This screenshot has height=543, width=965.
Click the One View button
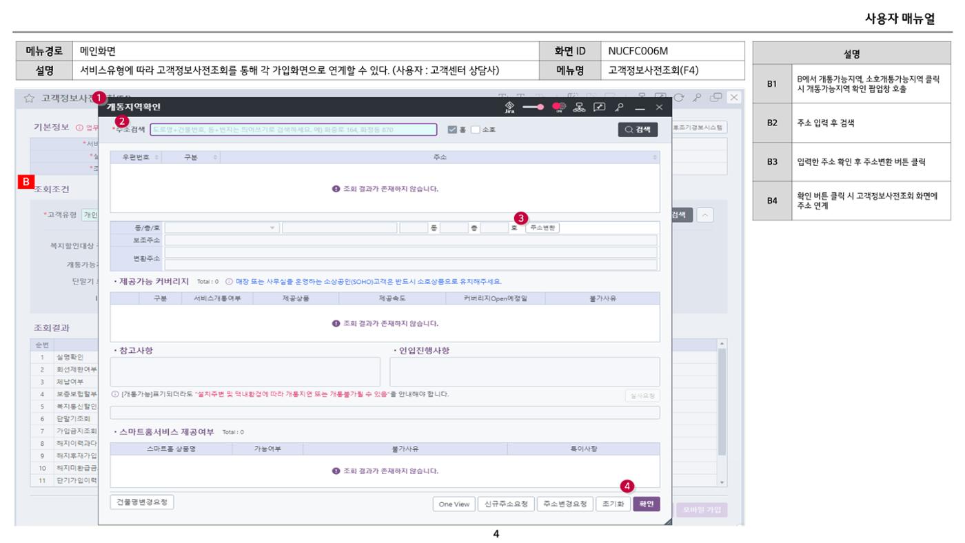453,504
